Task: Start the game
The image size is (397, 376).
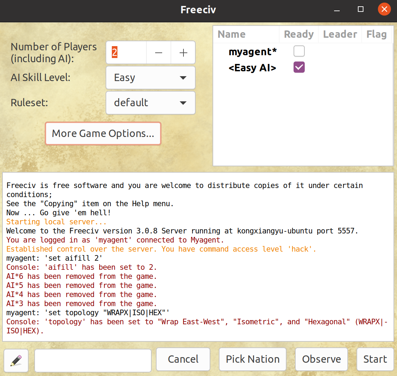Action: (x=375, y=359)
